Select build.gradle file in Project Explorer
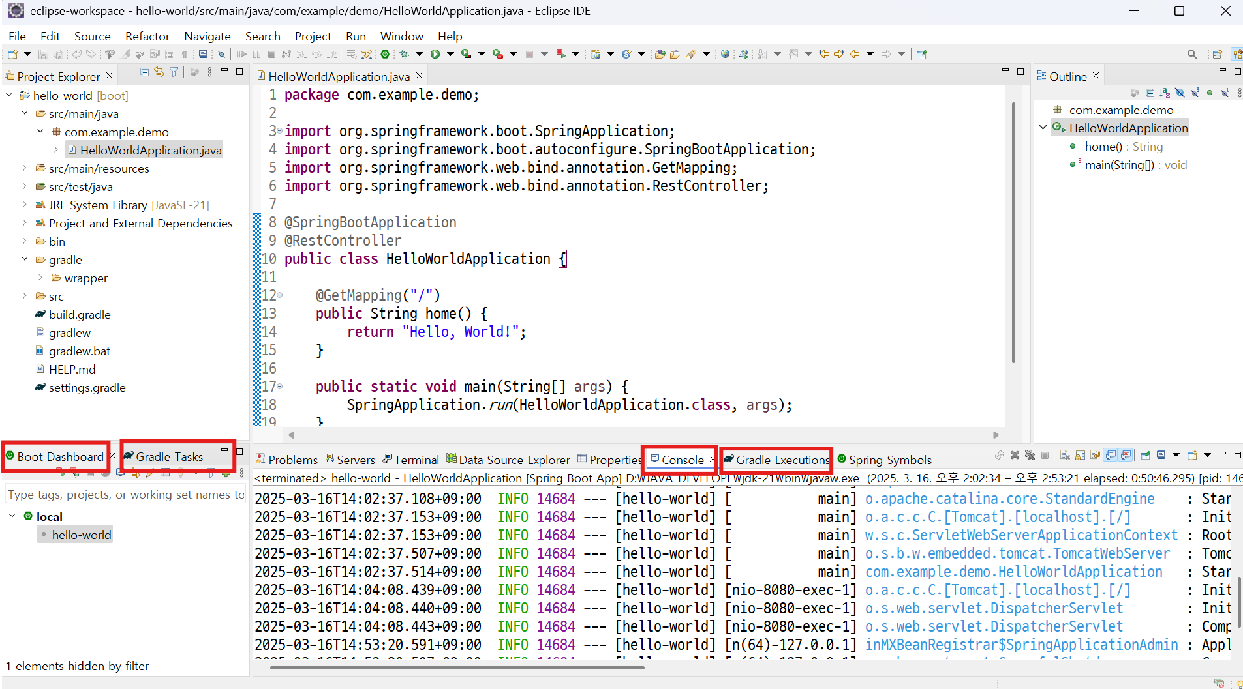 coord(80,314)
